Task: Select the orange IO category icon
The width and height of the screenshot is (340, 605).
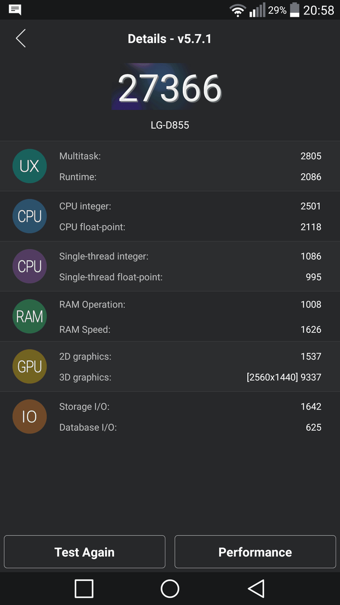Action: tap(30, 417)
